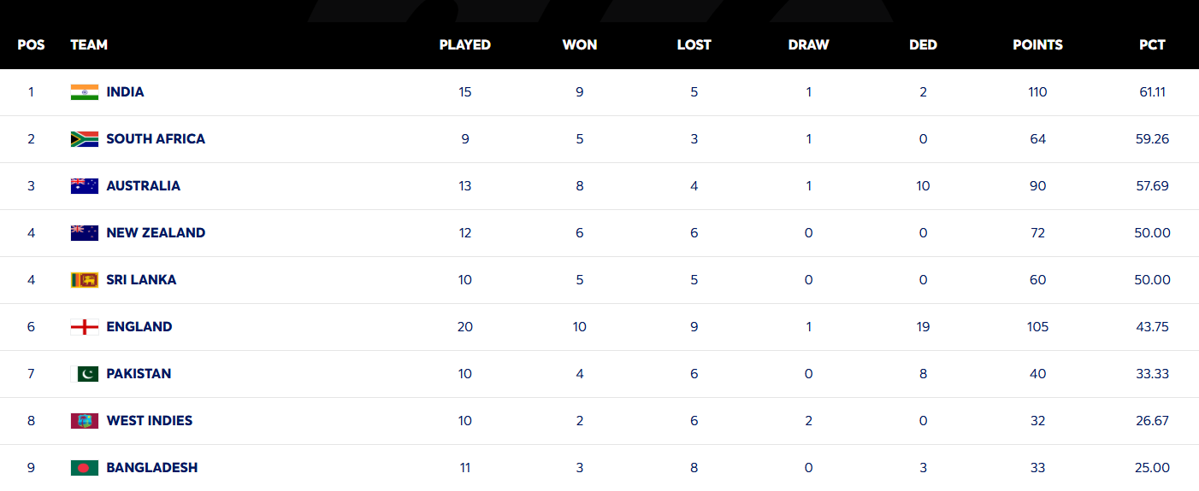Select the NEW ZEALAND team name
The image size is (1199, 491).
(156, 233)
